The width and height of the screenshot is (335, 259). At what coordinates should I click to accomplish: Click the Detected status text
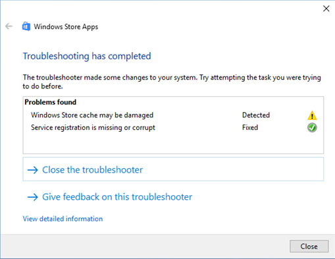(x=256, y=115)
